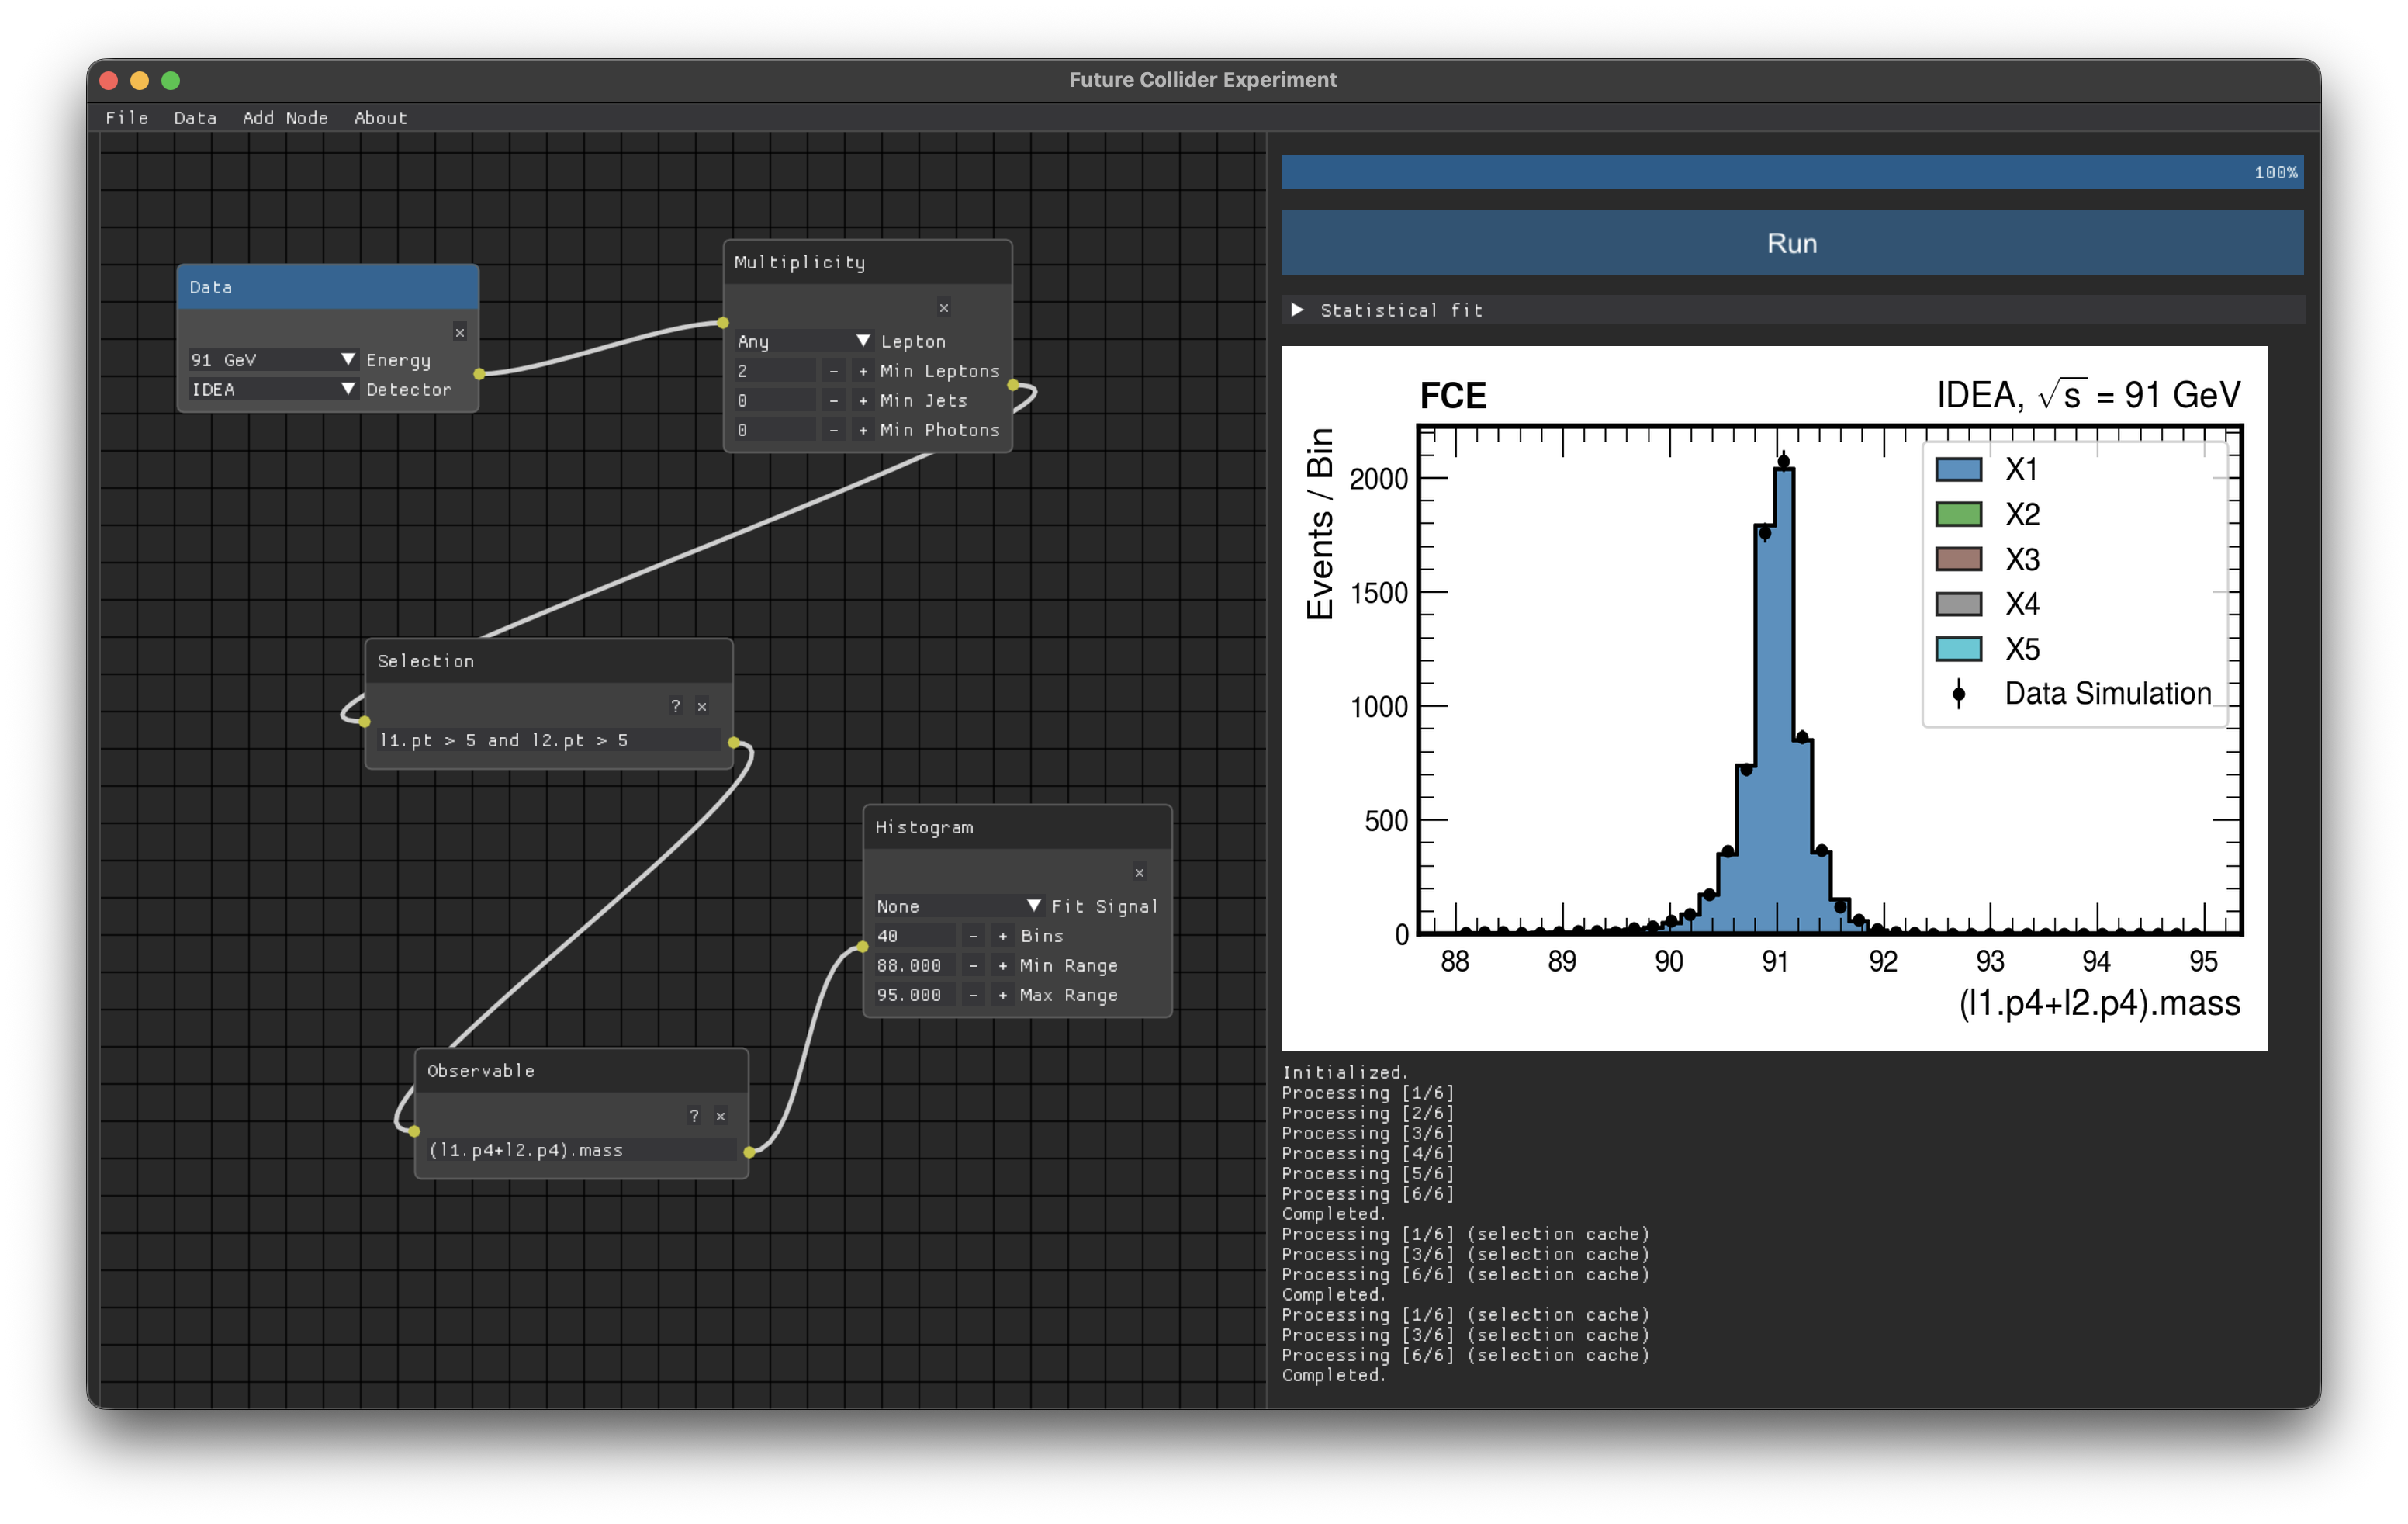Click the X2 legend color swatch
Screen dimensions: 2408x1524
(x=1958, y=515)
